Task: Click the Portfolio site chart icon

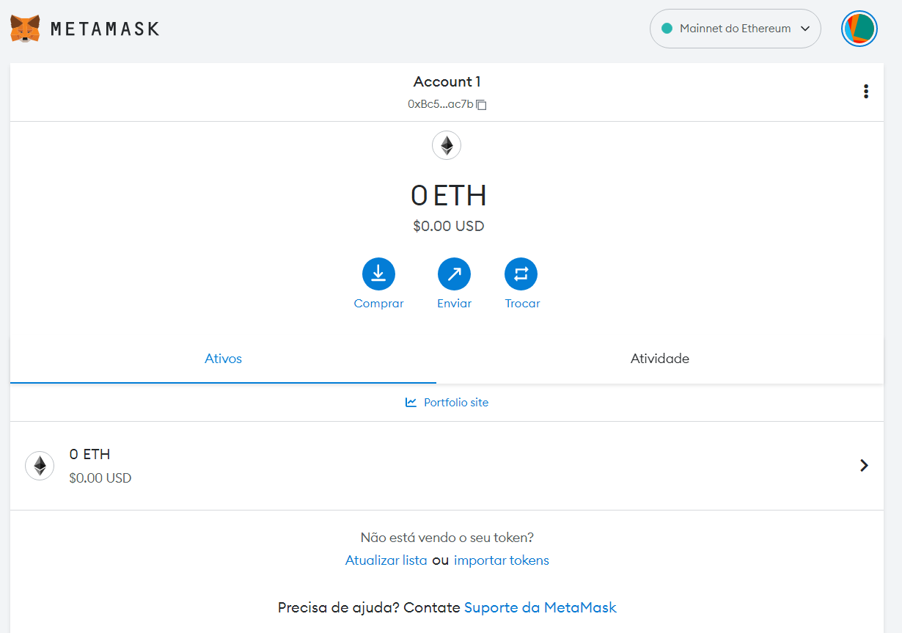Action: pos(411,402)
